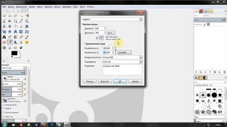
Task: Toggle the resolution chain link
Action: click(116, 50)
